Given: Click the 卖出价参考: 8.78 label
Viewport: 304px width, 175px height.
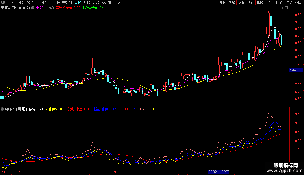Looking at the screenshot, I should (68, 8).
